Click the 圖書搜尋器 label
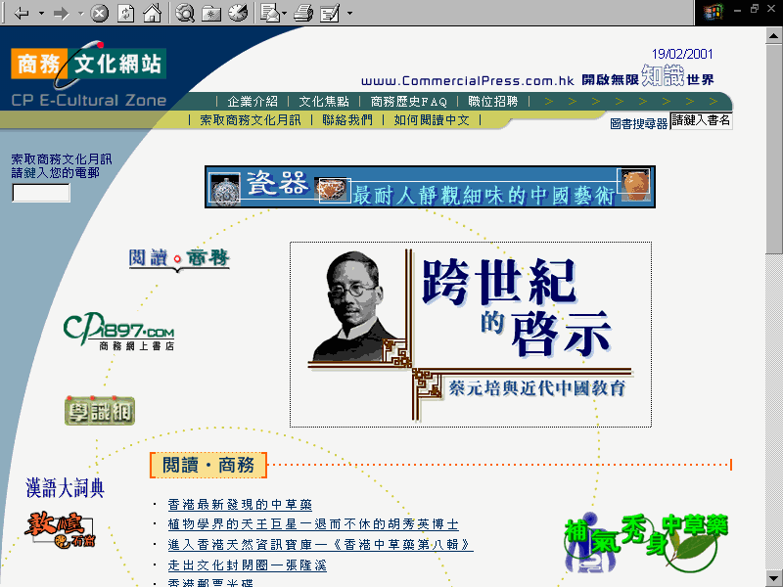This screenshot has height=587, width=783. pos(639,124)
